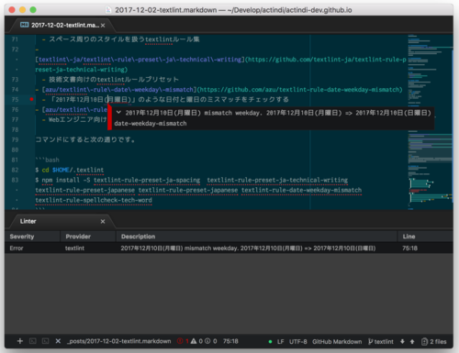The width and height of the screenshot is (459, 353).
Task: Click the green status dot indicator
Action: tap(270, 342)
